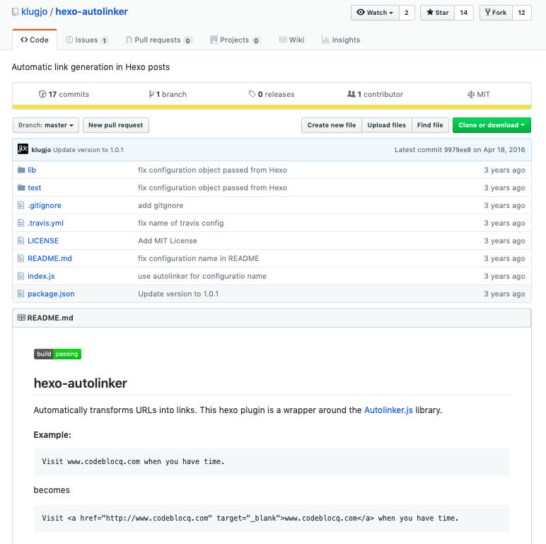
Task: Click the Find file button
Action: tap(430, 125)
